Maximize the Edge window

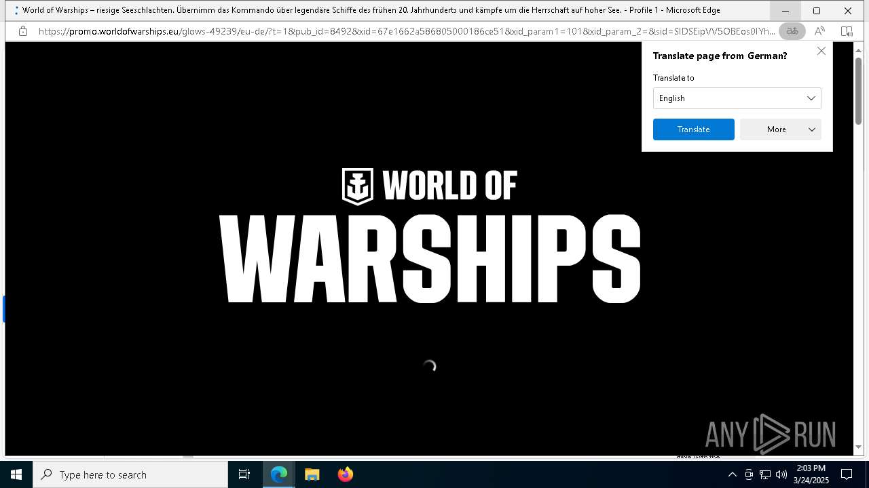tap(817, 11)
